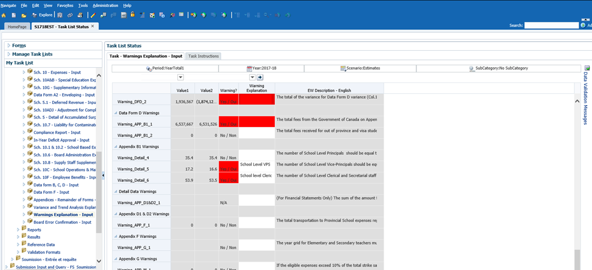The width and height of the screenshot is (592, 270).
Task: Open Sch. 5.1 - Deferred Revenue task
Action: pyautogui.click(x=65, y=102)
